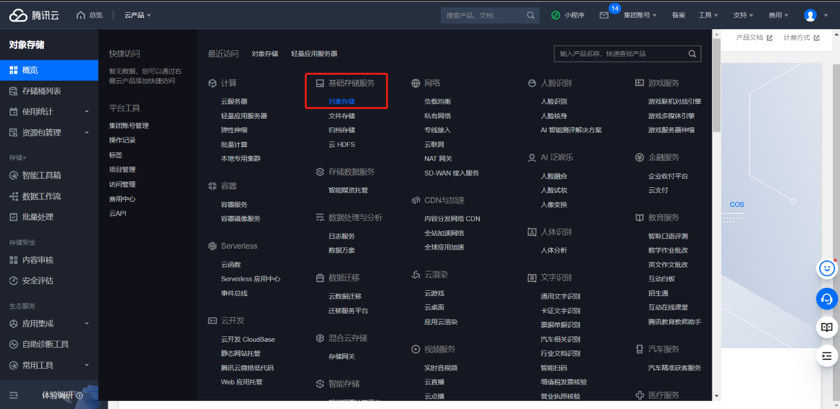This screenshot has height=409, width=840.
Task: Open 云数据迁移 link
Action: click(345, 296)
